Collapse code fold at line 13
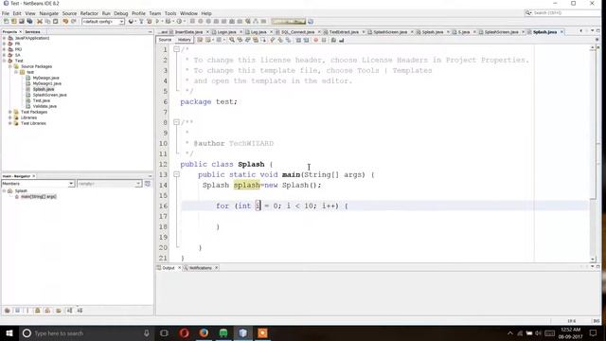The height and width of the screenshot is (341, 606). click(176, 174)
